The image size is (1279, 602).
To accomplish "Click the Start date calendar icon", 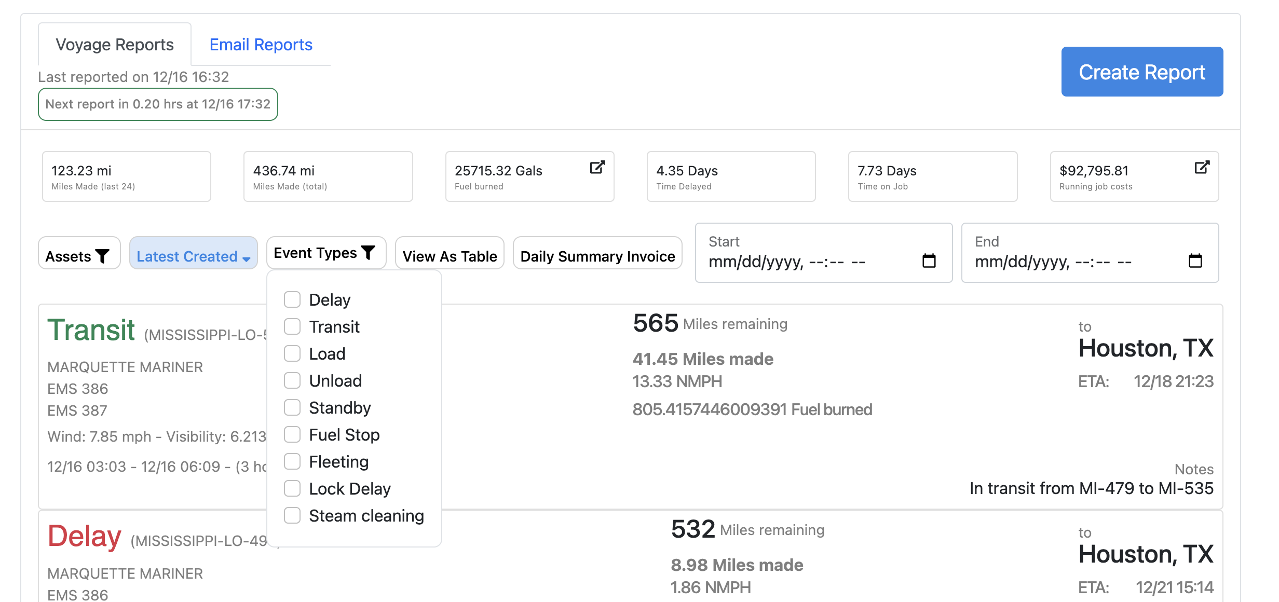I will [x=929, y=261].
